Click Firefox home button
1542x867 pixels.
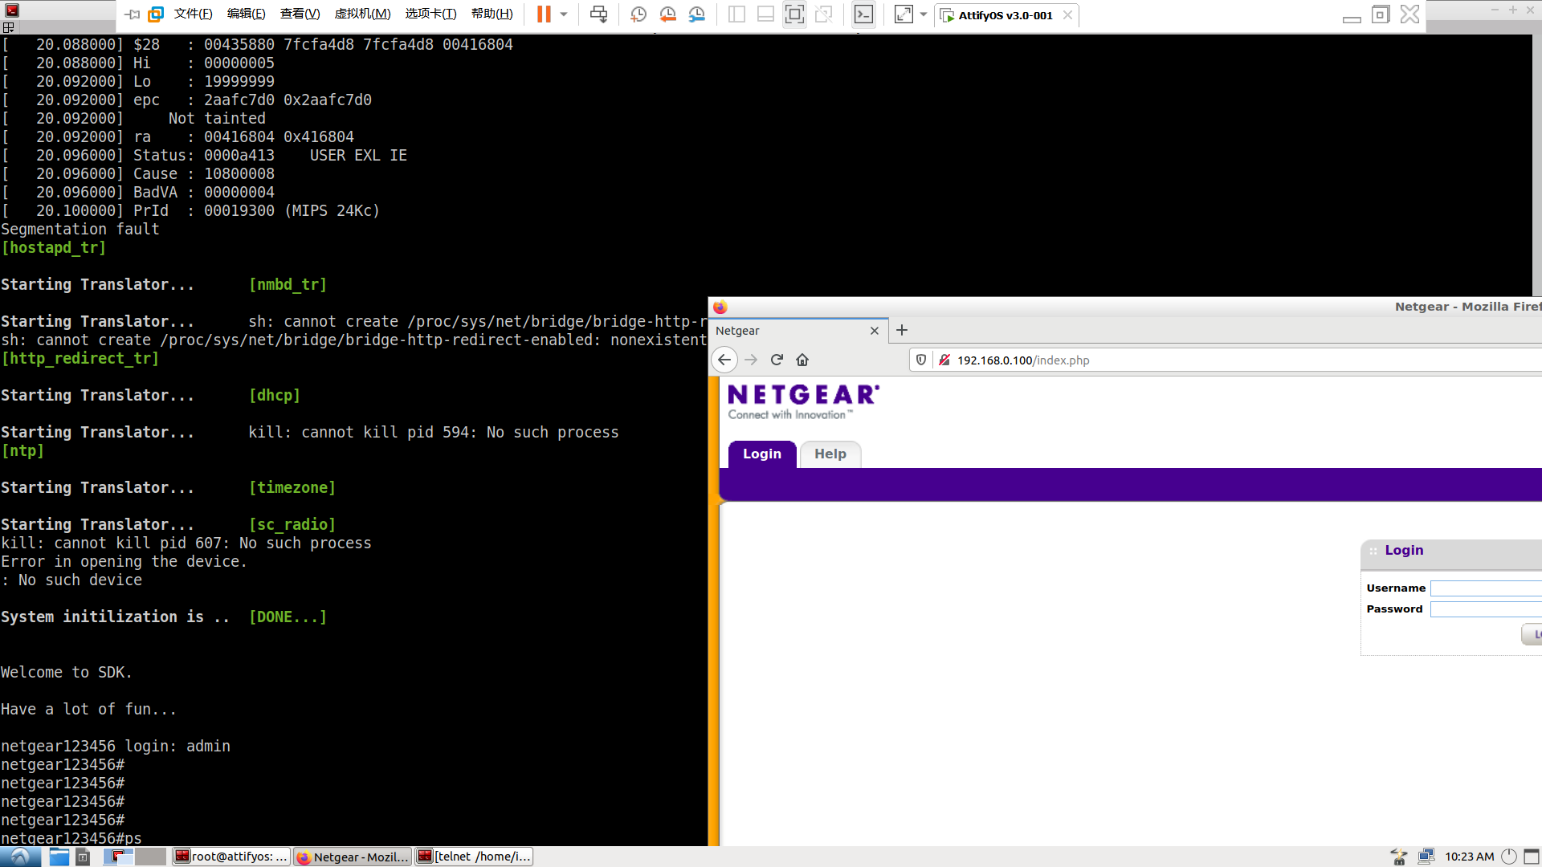tap(802, 360)
